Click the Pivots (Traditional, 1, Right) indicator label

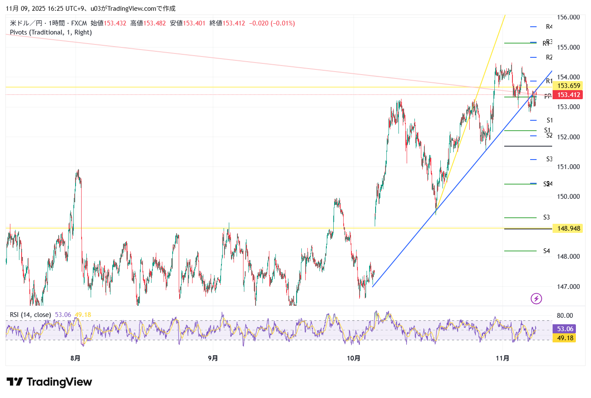[51, 32]
